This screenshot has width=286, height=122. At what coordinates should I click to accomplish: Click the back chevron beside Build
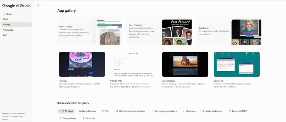click(4, 14)
